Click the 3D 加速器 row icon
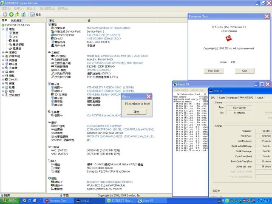The width and height of the screenshot is (272, 204). (52, 94)
